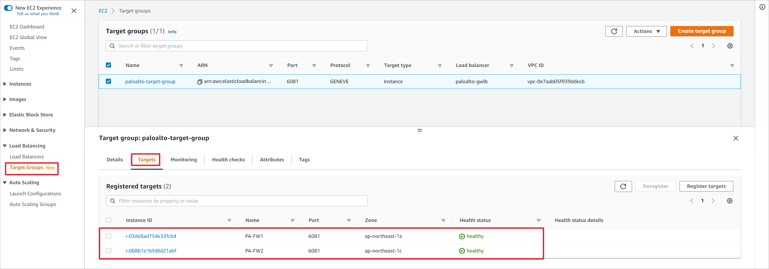
Task: Expand the Images sidebar section
Action: 5,99
